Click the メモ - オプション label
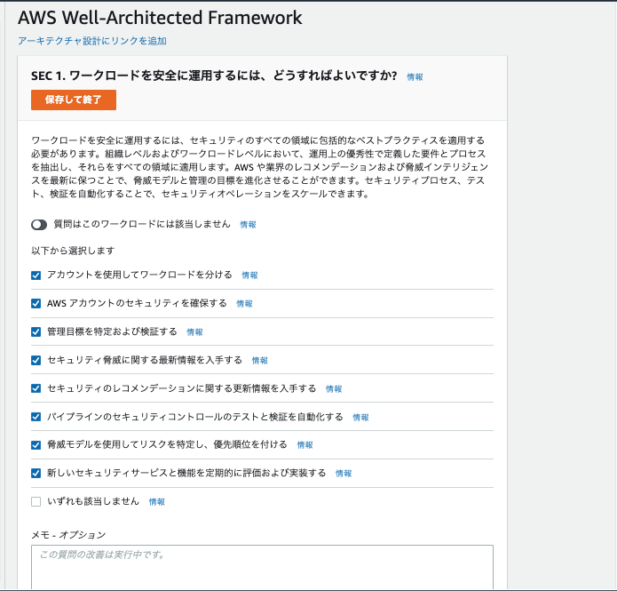The width and height of the screenshot is (617, 591). tap(68, 535)
